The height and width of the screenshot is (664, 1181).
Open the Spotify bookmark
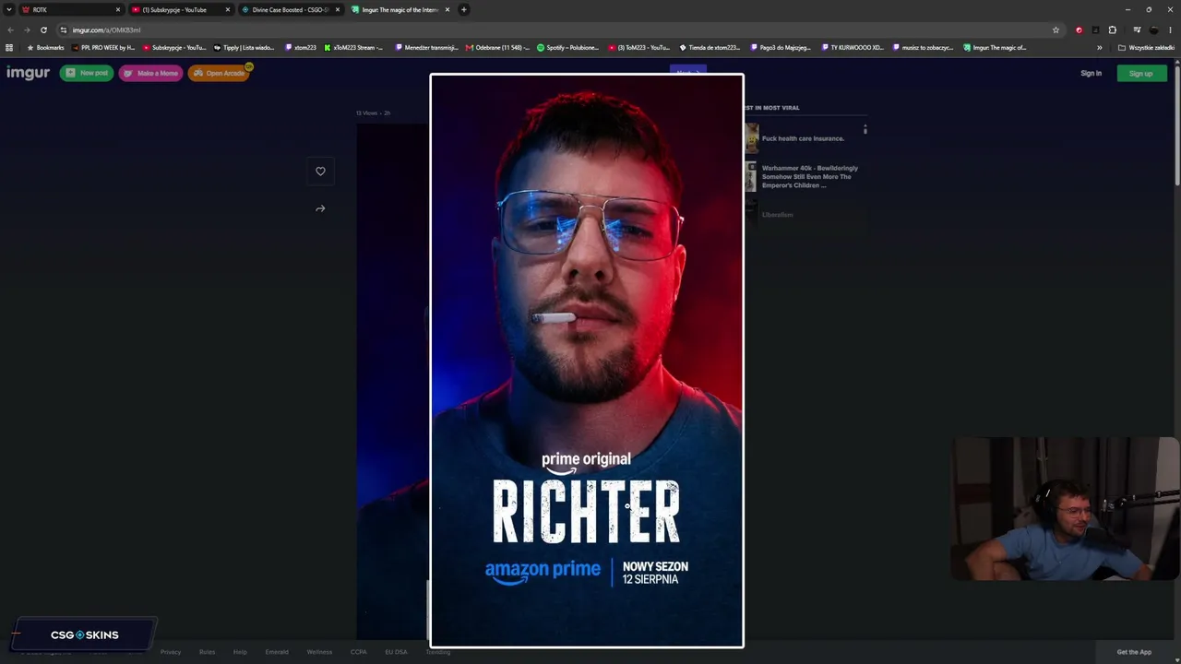pos(568,47)
